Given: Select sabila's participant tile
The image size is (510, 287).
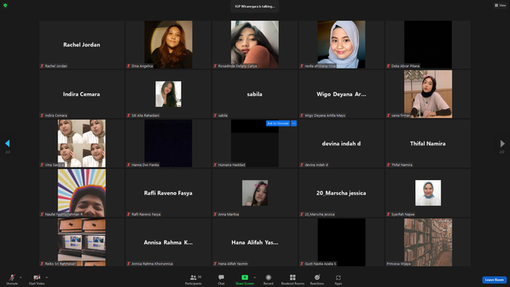Looking at the screenshot, I should click(x=255, y=94).
